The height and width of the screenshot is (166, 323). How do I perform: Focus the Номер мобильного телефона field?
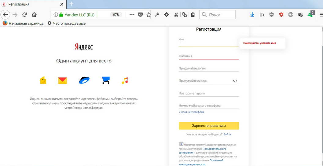(x=209, y=106)
